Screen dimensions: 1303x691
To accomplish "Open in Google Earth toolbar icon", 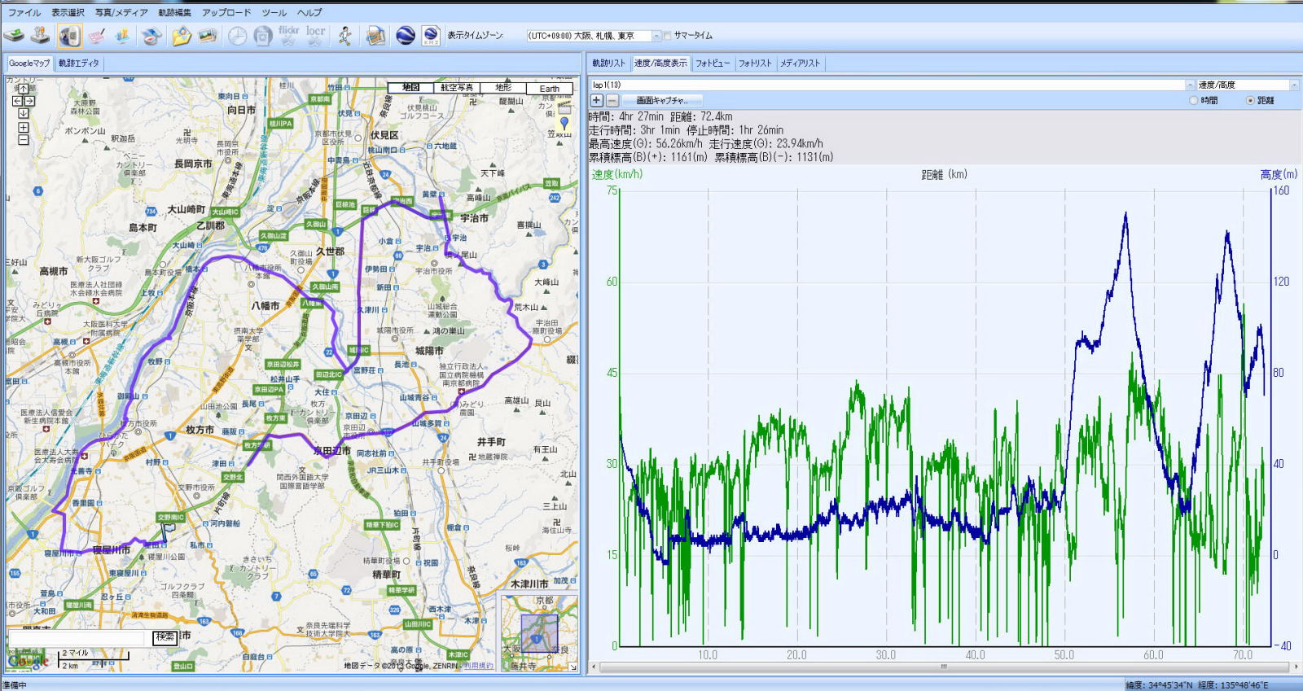I will pyautogui.click(x=405, y=35).
